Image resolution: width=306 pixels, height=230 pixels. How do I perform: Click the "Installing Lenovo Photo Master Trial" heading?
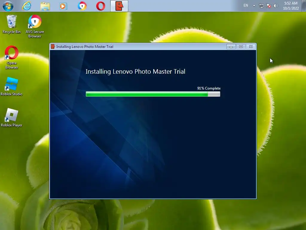point(135,72)
